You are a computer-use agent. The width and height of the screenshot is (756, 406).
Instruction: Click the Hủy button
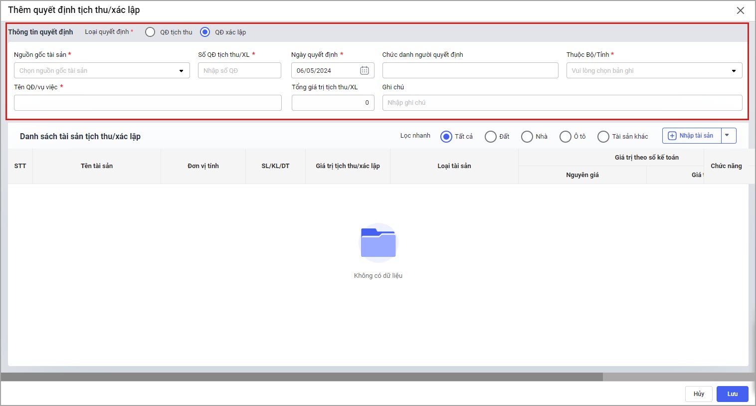[699, 394]
